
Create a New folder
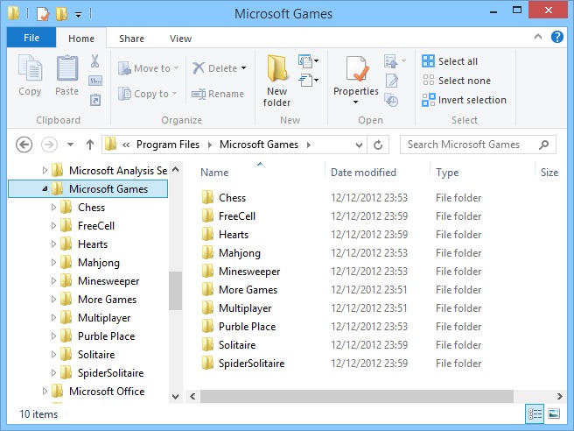276,81
